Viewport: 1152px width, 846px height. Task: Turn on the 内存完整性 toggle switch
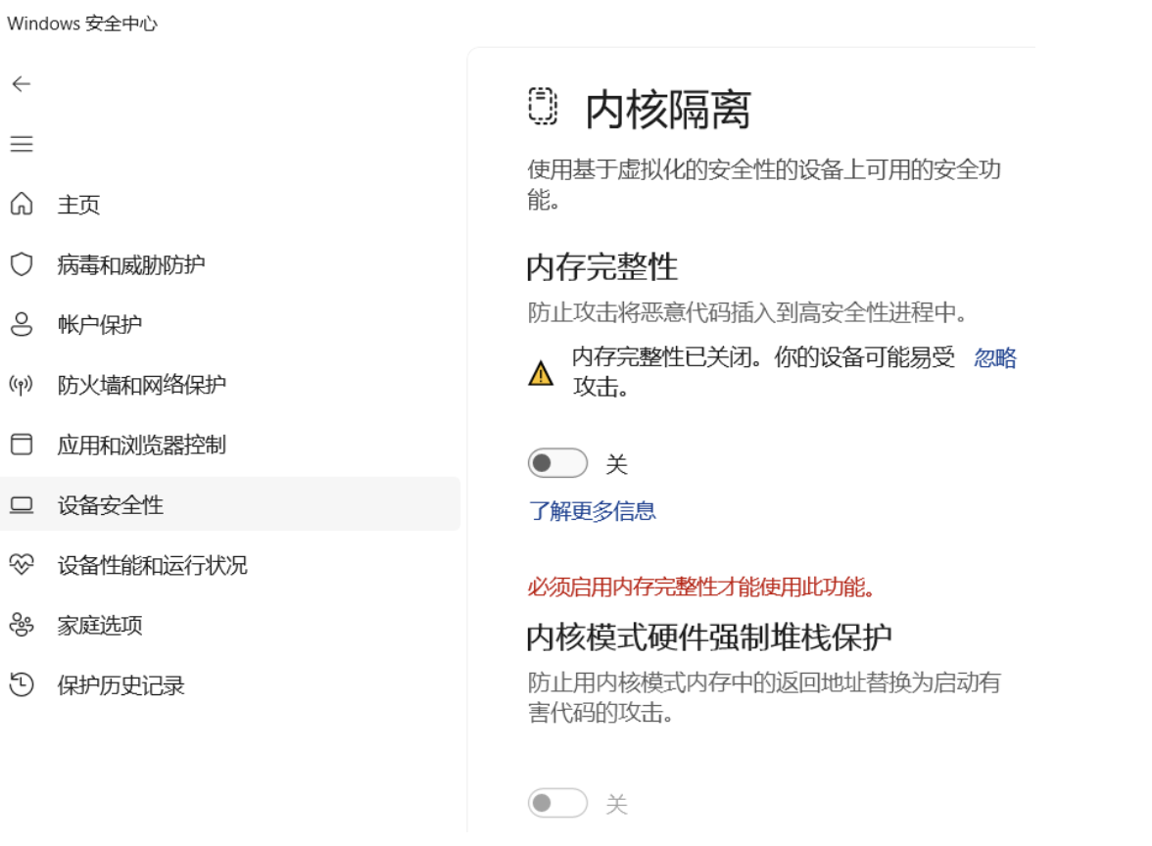(557, 463)
